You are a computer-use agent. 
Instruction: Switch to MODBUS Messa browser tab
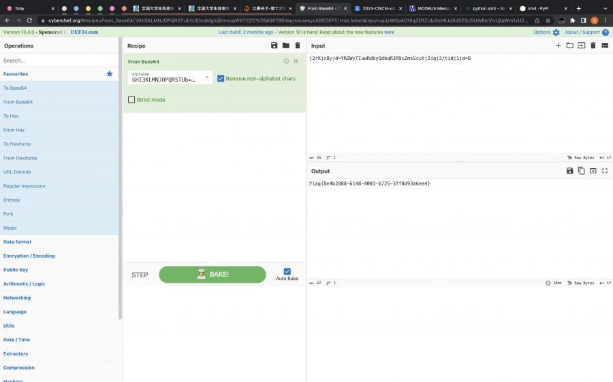[433, 8]
